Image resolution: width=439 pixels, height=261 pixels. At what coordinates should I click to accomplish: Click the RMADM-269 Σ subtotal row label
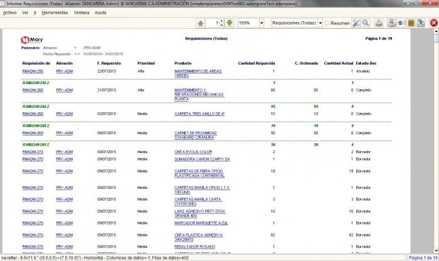36,145
